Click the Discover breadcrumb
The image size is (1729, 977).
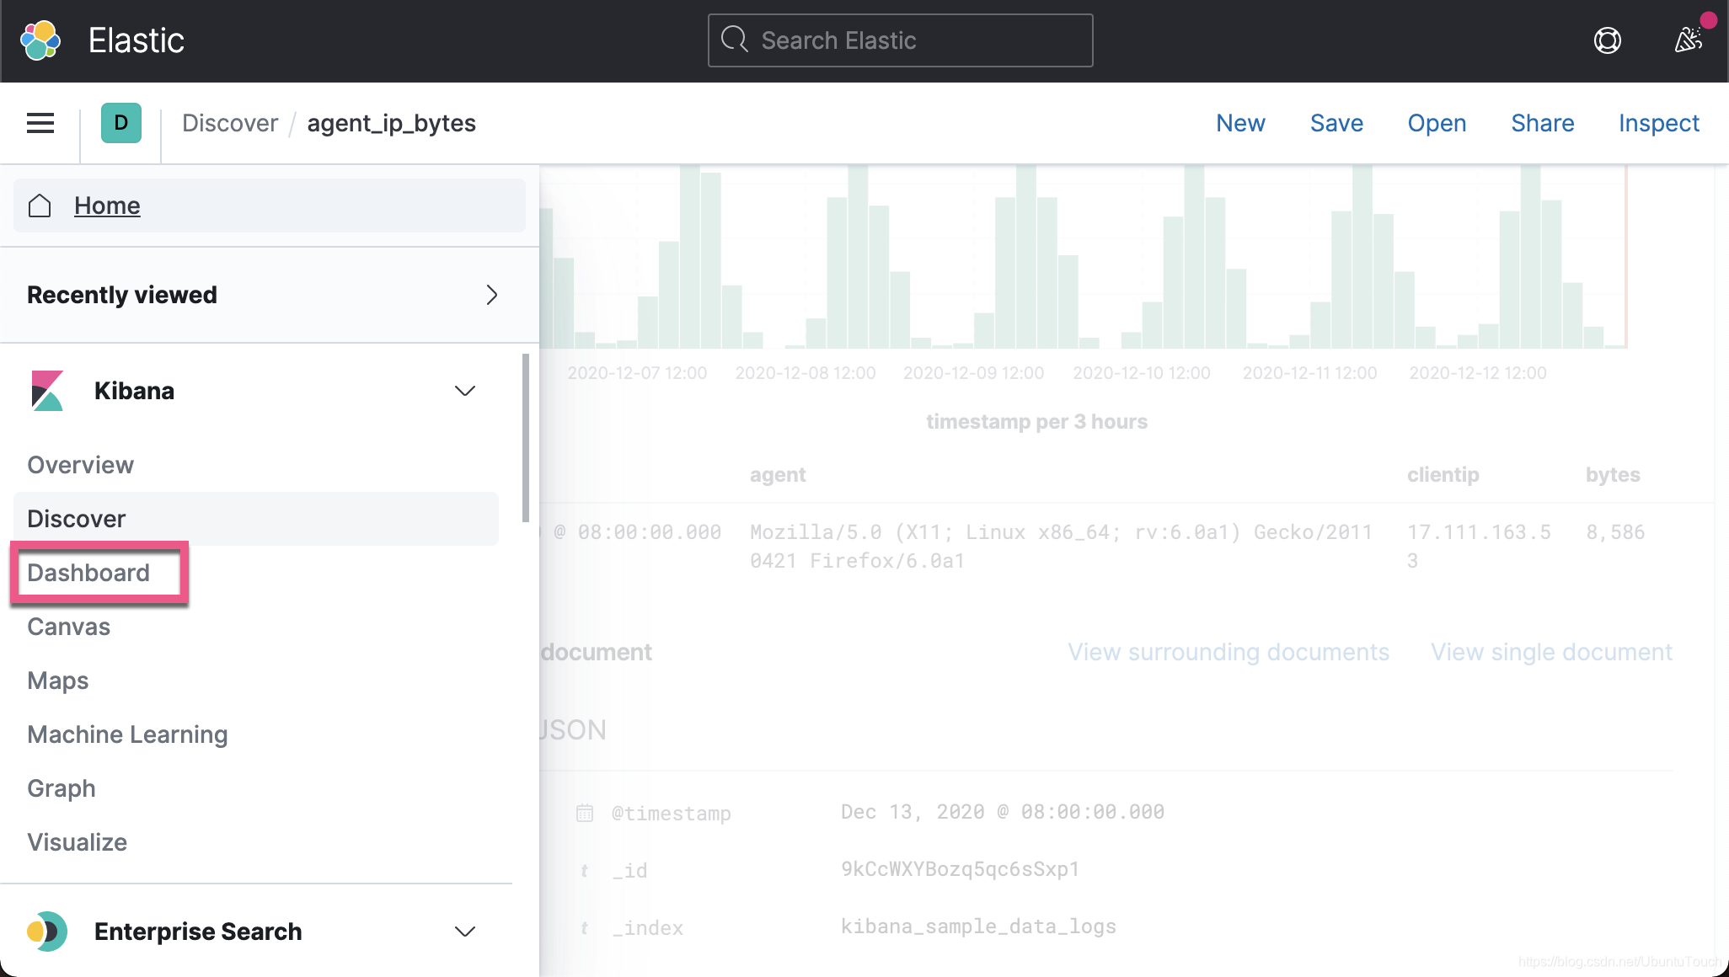coord(230,123)
